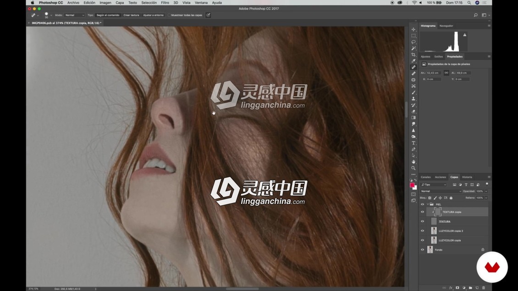Toggle layer filtering switch on/off
This screenshot has height=291, width=518.
point(487,184)
